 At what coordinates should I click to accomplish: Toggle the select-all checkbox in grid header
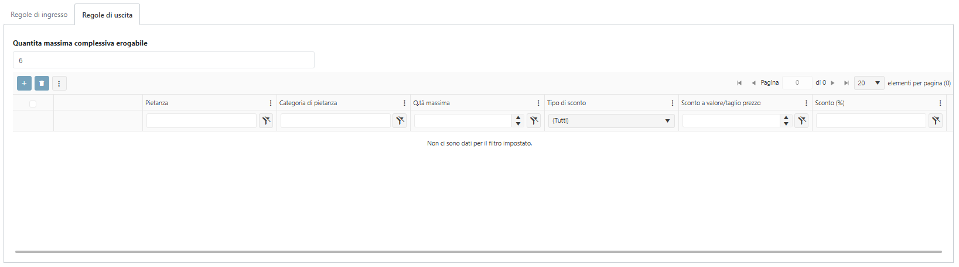coord(33,103)
